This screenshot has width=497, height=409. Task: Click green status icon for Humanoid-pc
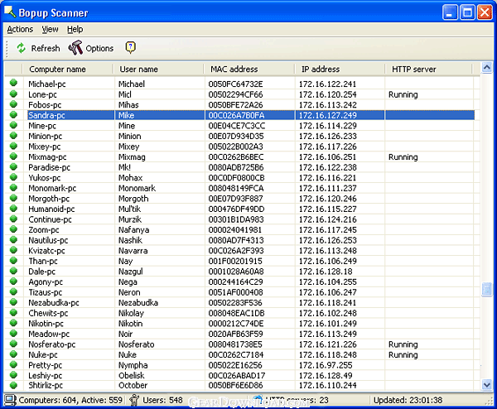point(13,208)
